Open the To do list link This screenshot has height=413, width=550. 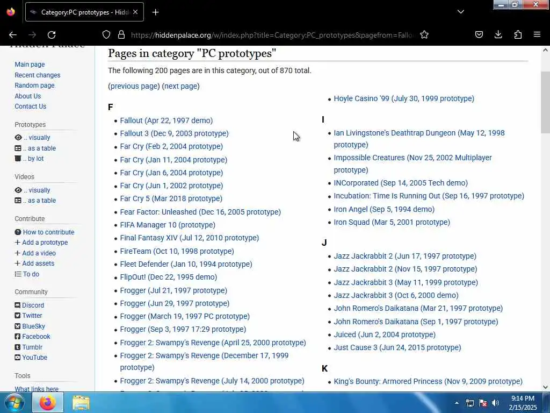coord(27,274)
